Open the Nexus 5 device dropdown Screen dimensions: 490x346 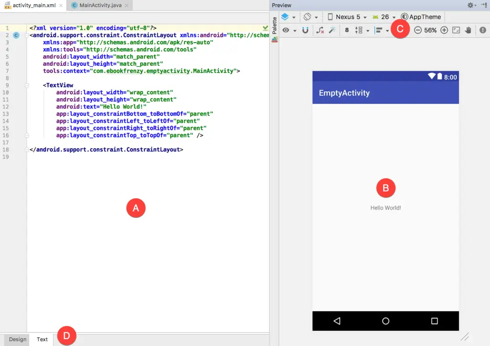pyautogui.click(x=347, y=17)
